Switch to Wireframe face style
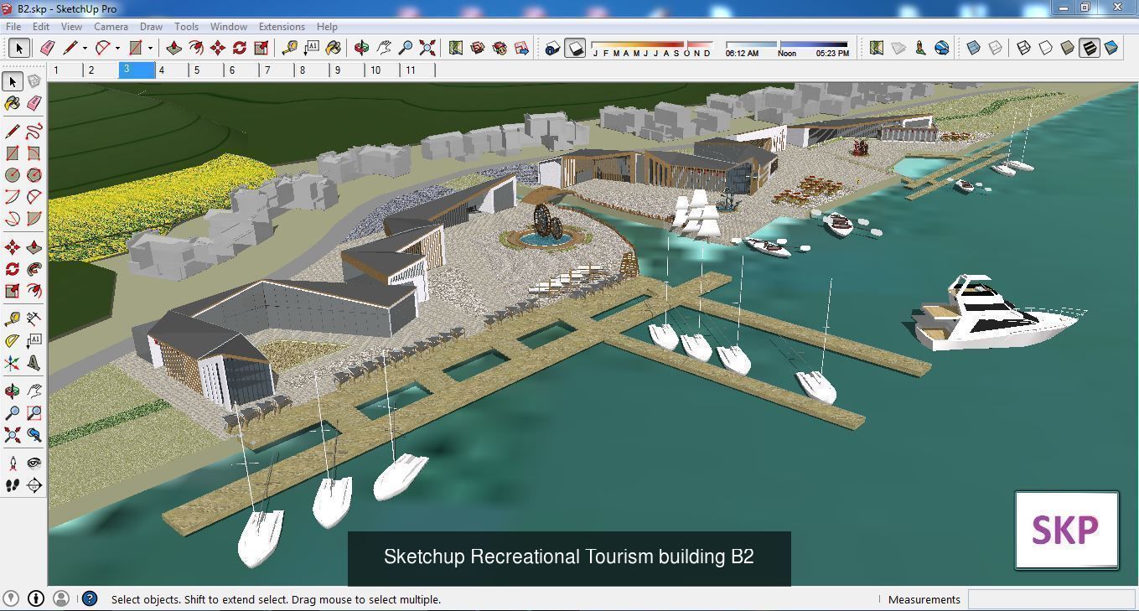 coord(1023,48)
